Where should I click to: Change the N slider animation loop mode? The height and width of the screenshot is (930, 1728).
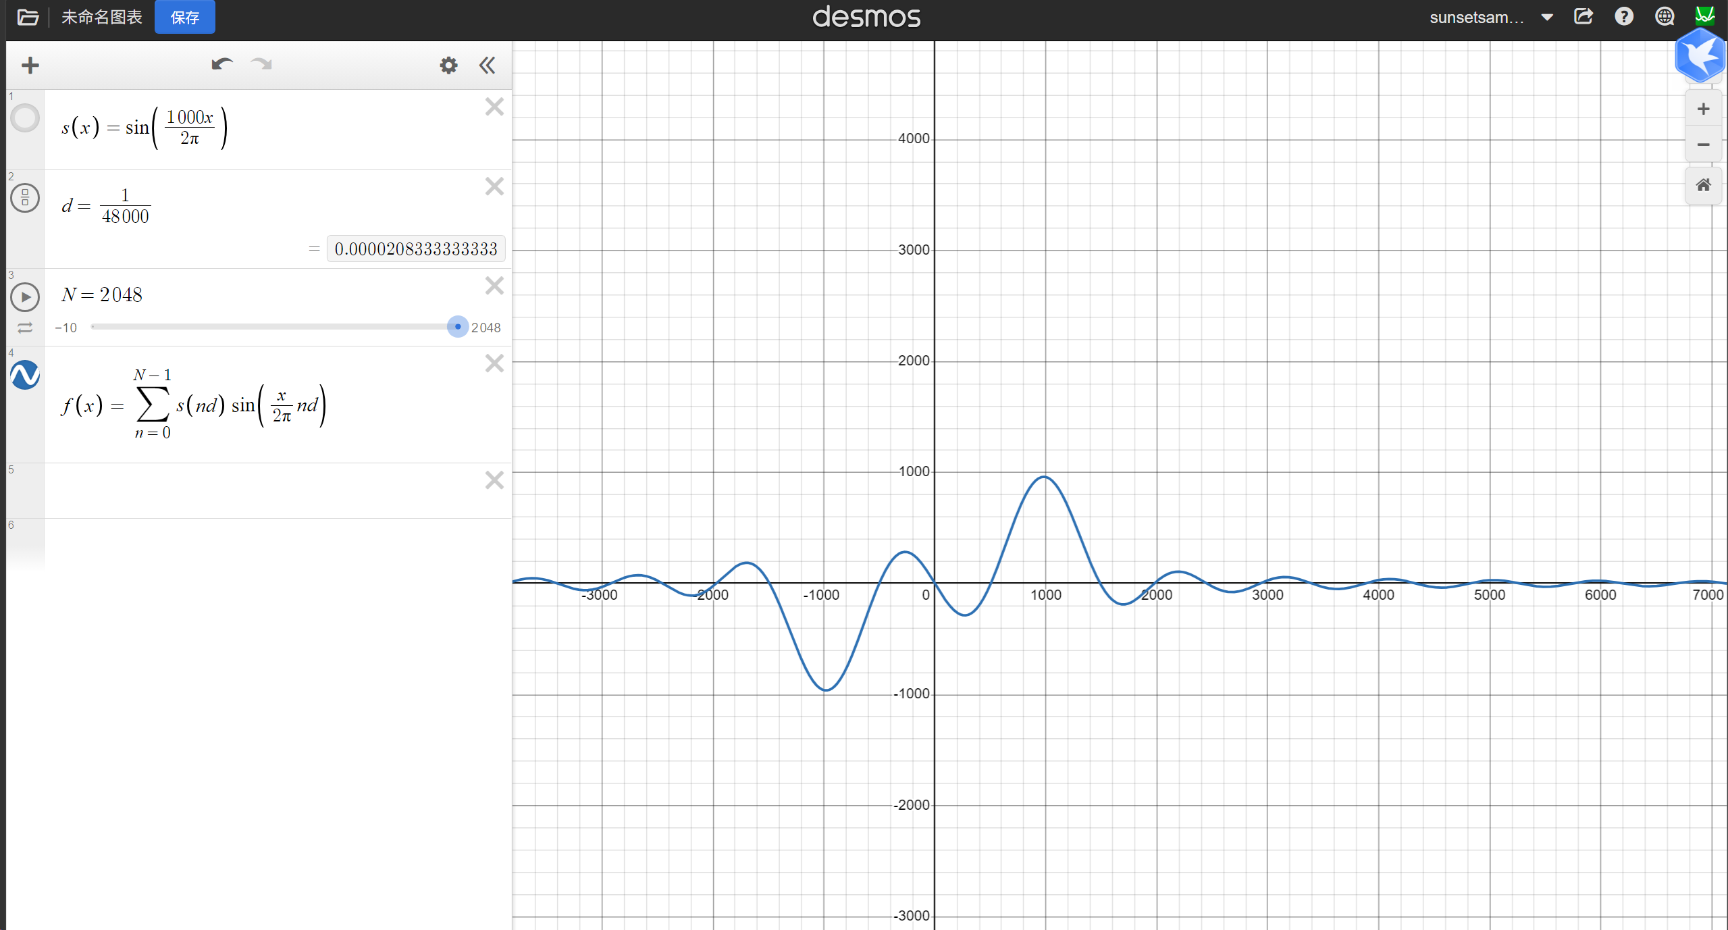point(25,328)
